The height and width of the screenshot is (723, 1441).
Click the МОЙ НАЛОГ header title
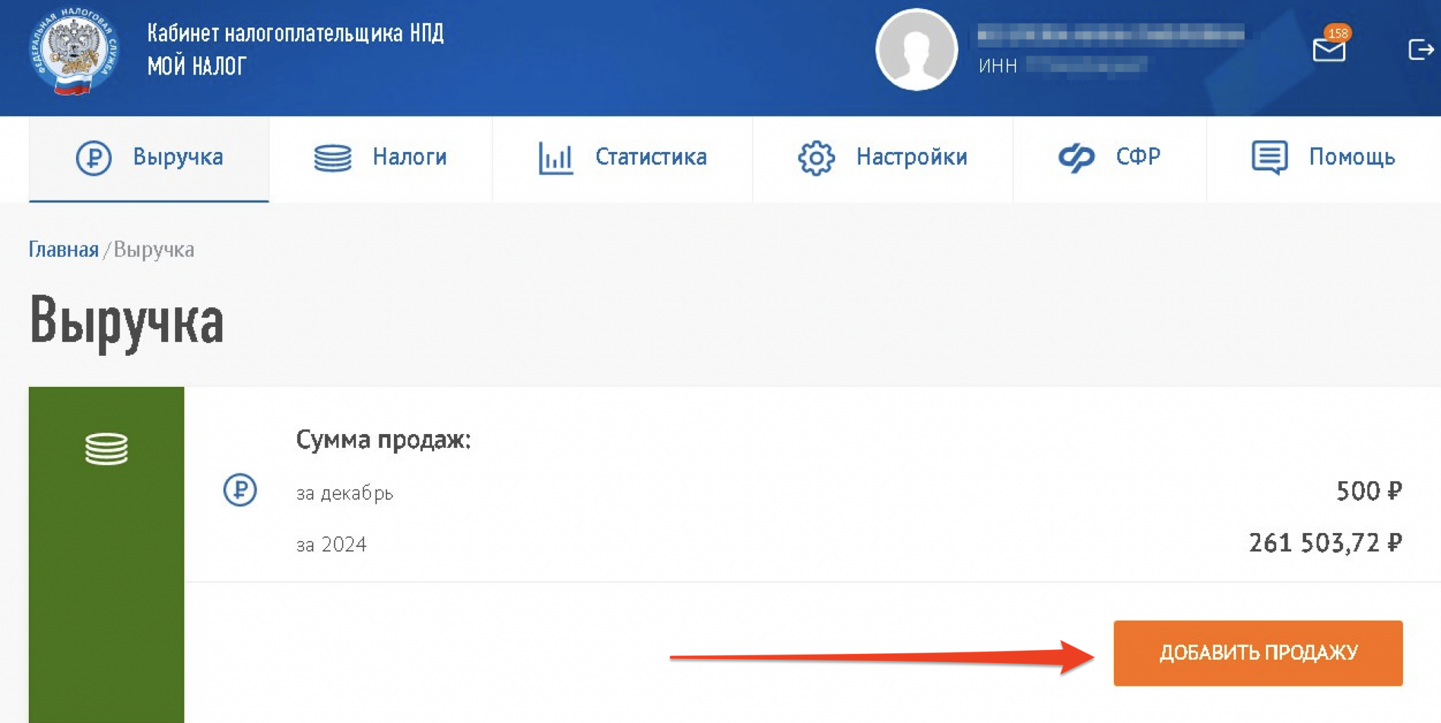tap(197, 66)
